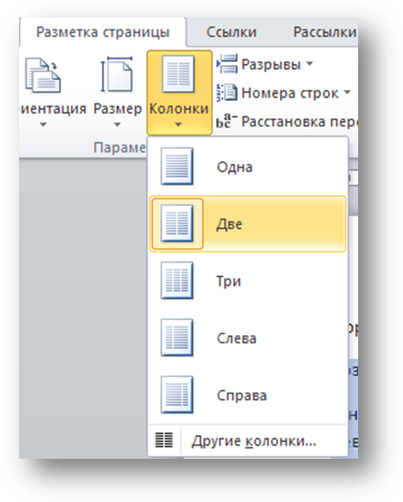Choose the Слева left column icon

(177, 337)
